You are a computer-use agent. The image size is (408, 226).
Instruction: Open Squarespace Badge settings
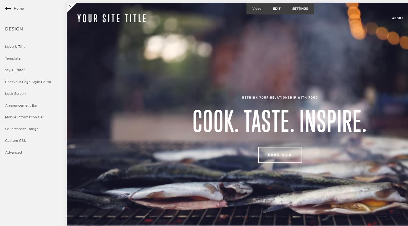22,129
